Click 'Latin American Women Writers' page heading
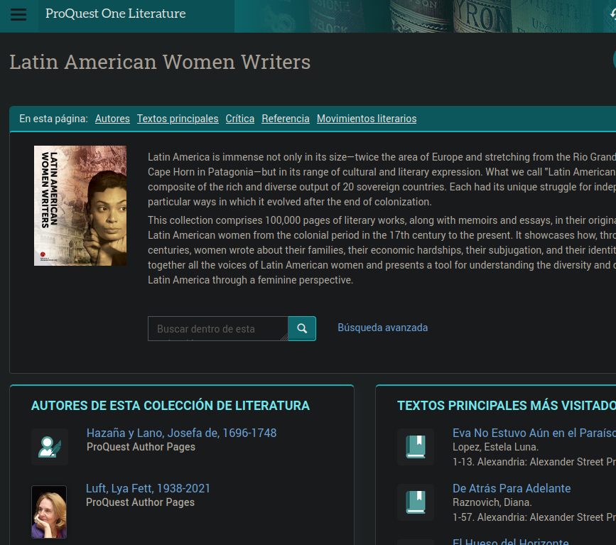This screenshot has width=616, height=545. [160, 62]
